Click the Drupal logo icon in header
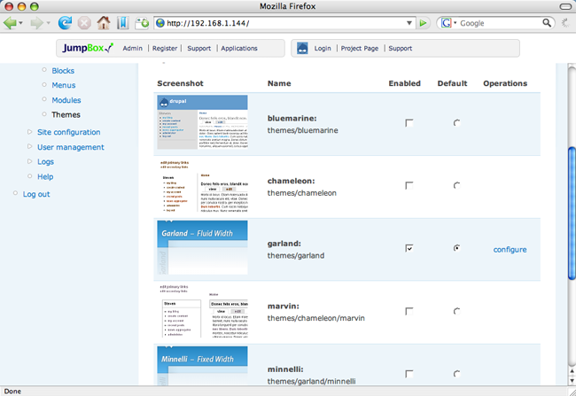Image resolution: width=576 pixels, height=396 pixels. click(302, 48)
